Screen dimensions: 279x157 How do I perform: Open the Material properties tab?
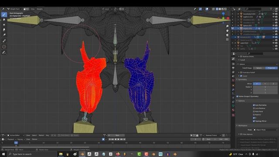[x=233, y=110]
